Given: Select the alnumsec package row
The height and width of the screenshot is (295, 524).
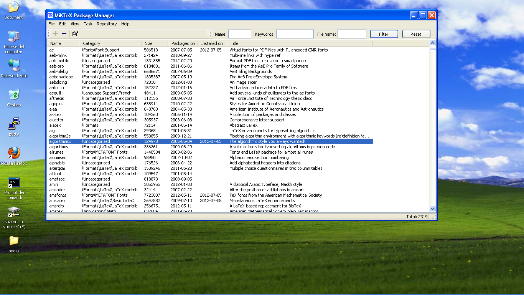Looking at the screenshot, I should point(210,157).
